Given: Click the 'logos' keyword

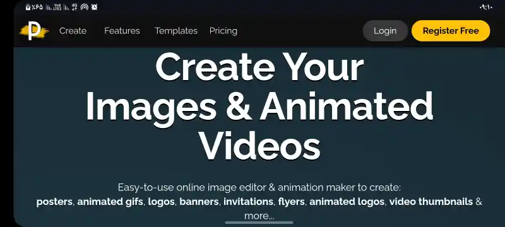Looking at the screenshot, I should click(162, 202).
